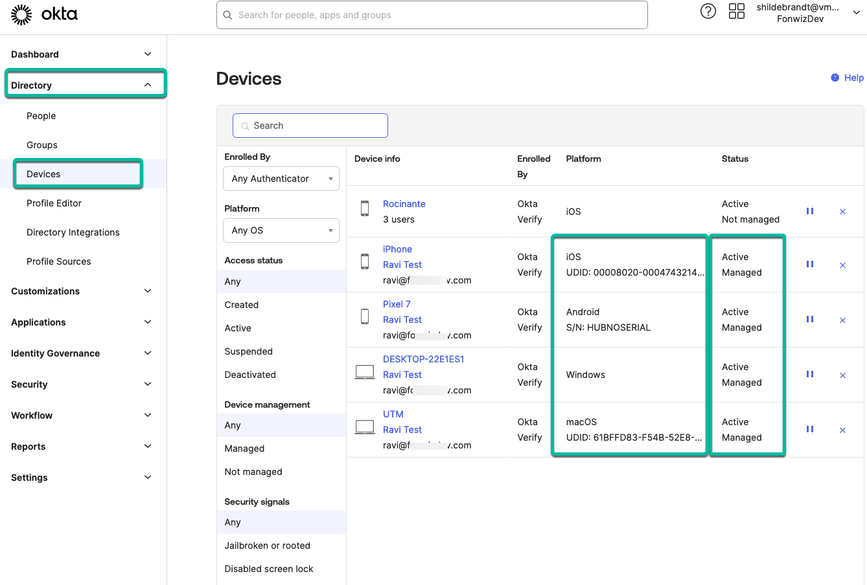Open the Any Authenticator dropdown
This screenshot has height=585, width=867.
[281, 178]
